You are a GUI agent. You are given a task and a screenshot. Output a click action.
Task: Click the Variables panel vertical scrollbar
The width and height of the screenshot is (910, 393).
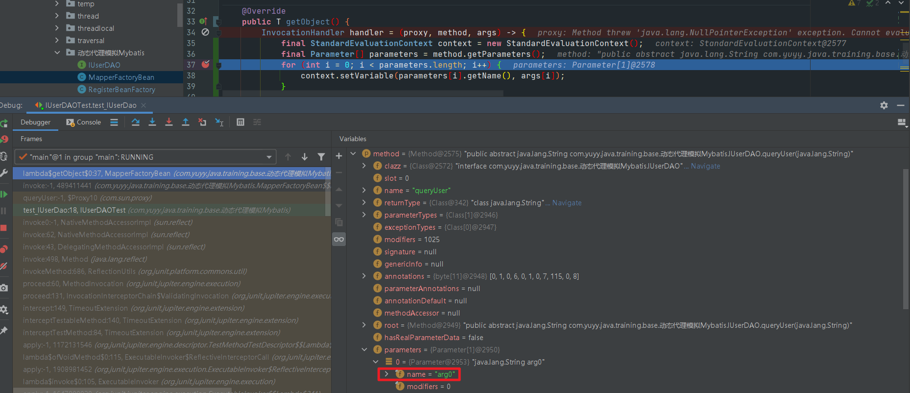pos(906,239)
